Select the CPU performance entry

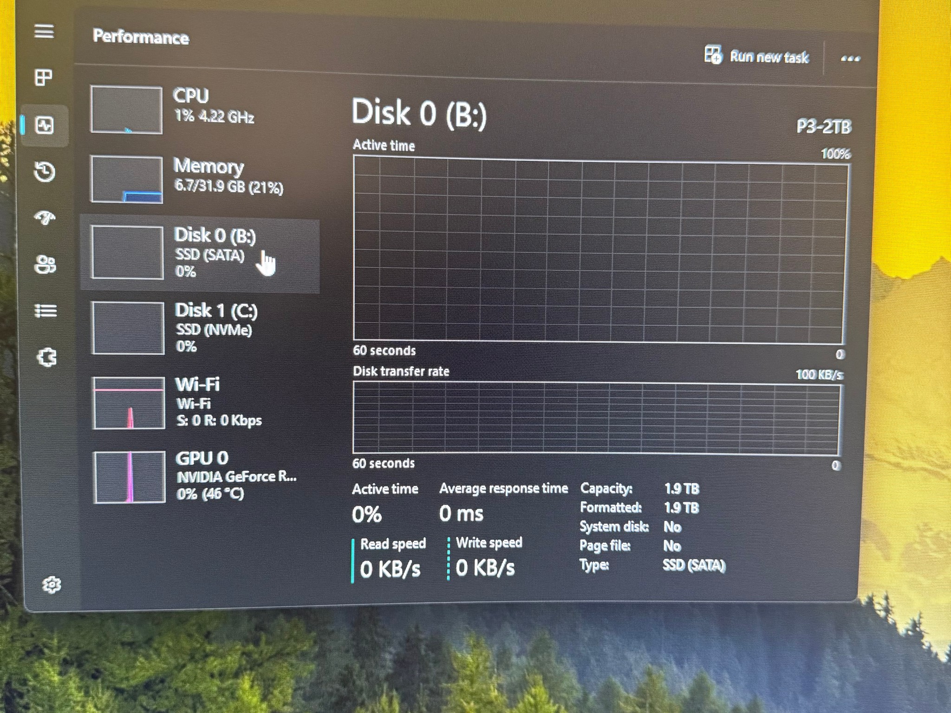click(x=201, y=110)
